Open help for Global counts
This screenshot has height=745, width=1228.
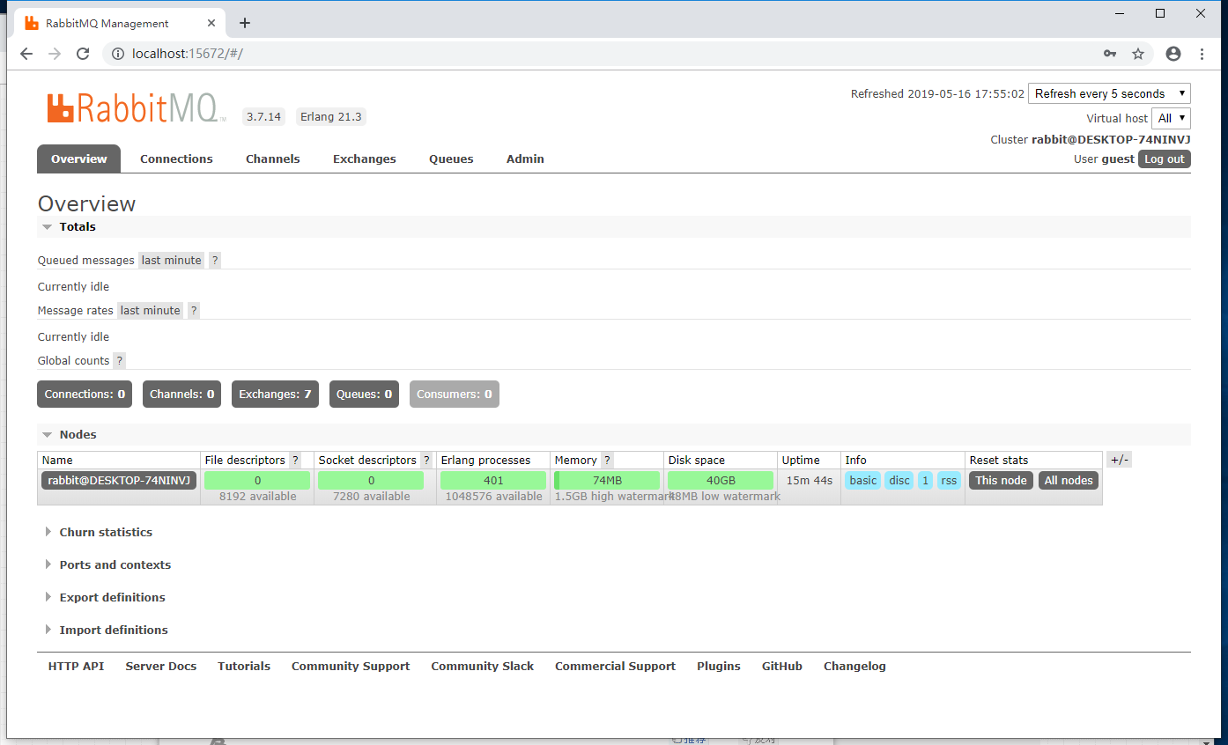pos(120,360)
